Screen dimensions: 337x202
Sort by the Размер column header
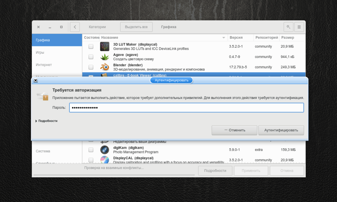[x=292, y=38]
